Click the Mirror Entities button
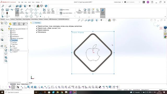Image resolution: width=167 pixels, height=94 pixels. point(64,10)
